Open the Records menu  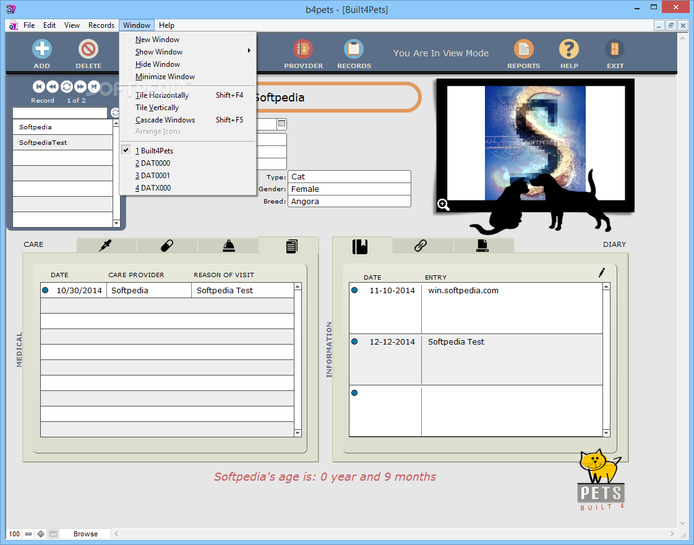pos(101,25)
